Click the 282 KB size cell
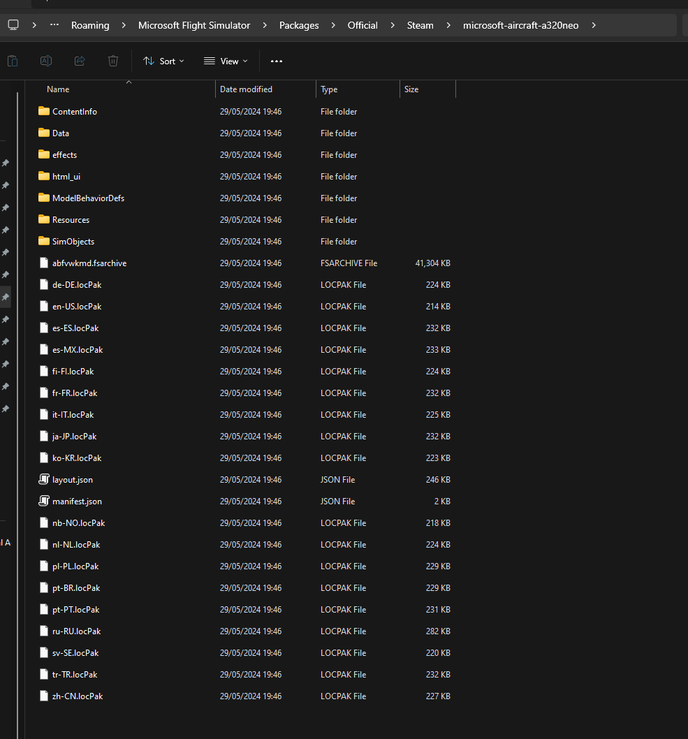 [438, 631]
